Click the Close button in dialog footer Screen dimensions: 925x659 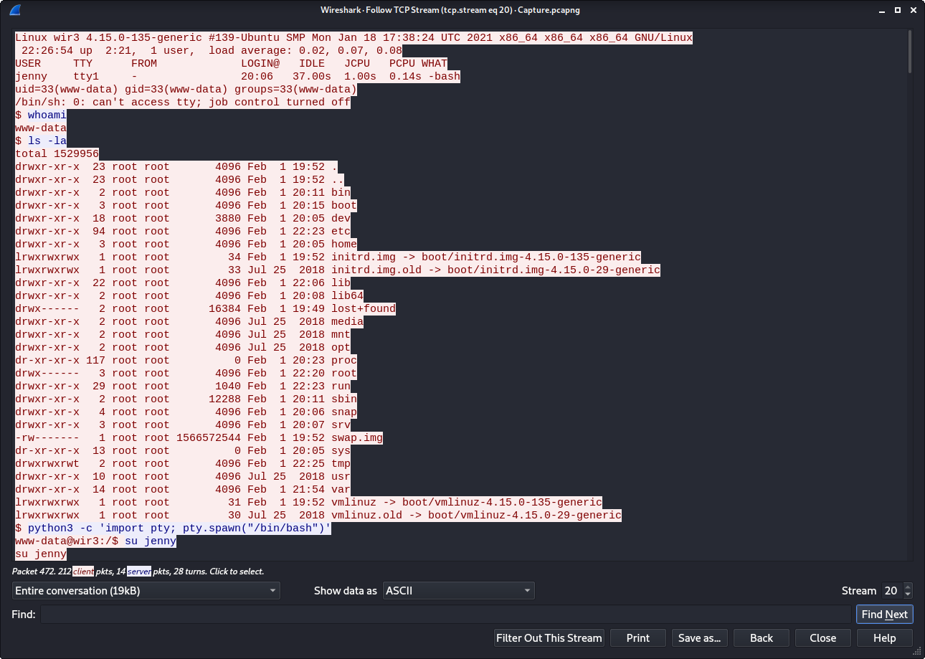pos(823,638)
